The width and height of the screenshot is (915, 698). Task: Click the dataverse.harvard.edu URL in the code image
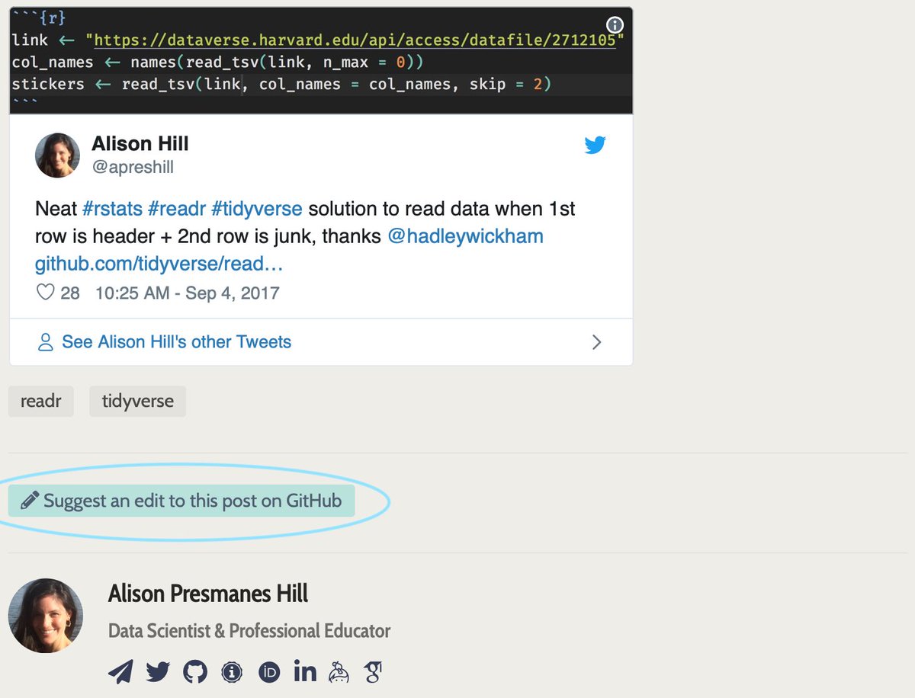(355, 40)
